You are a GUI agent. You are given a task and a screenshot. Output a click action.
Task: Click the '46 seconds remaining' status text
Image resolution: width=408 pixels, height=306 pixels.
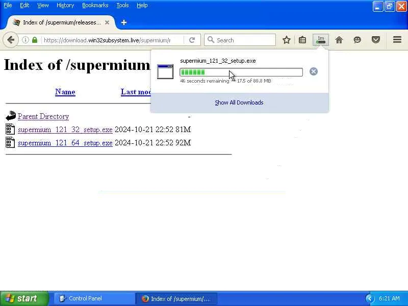coord(205,81)
